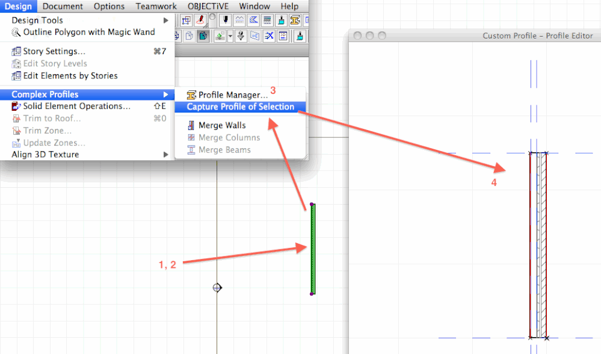Open Solid Element Operations
The width and height of the screenshot is (601, 354).
[x=87, y=106]
